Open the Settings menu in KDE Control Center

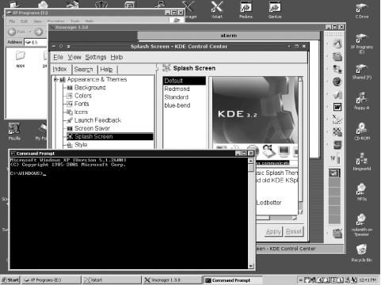(96, 57)
